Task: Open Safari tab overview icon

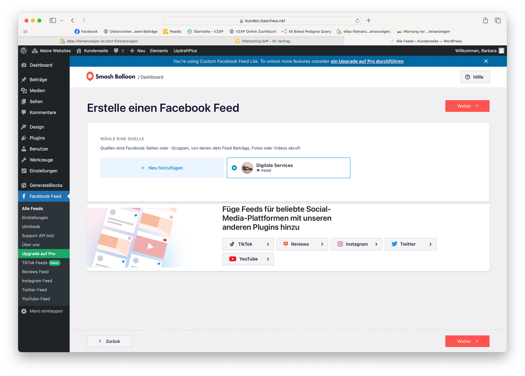Action: [498, 20]
